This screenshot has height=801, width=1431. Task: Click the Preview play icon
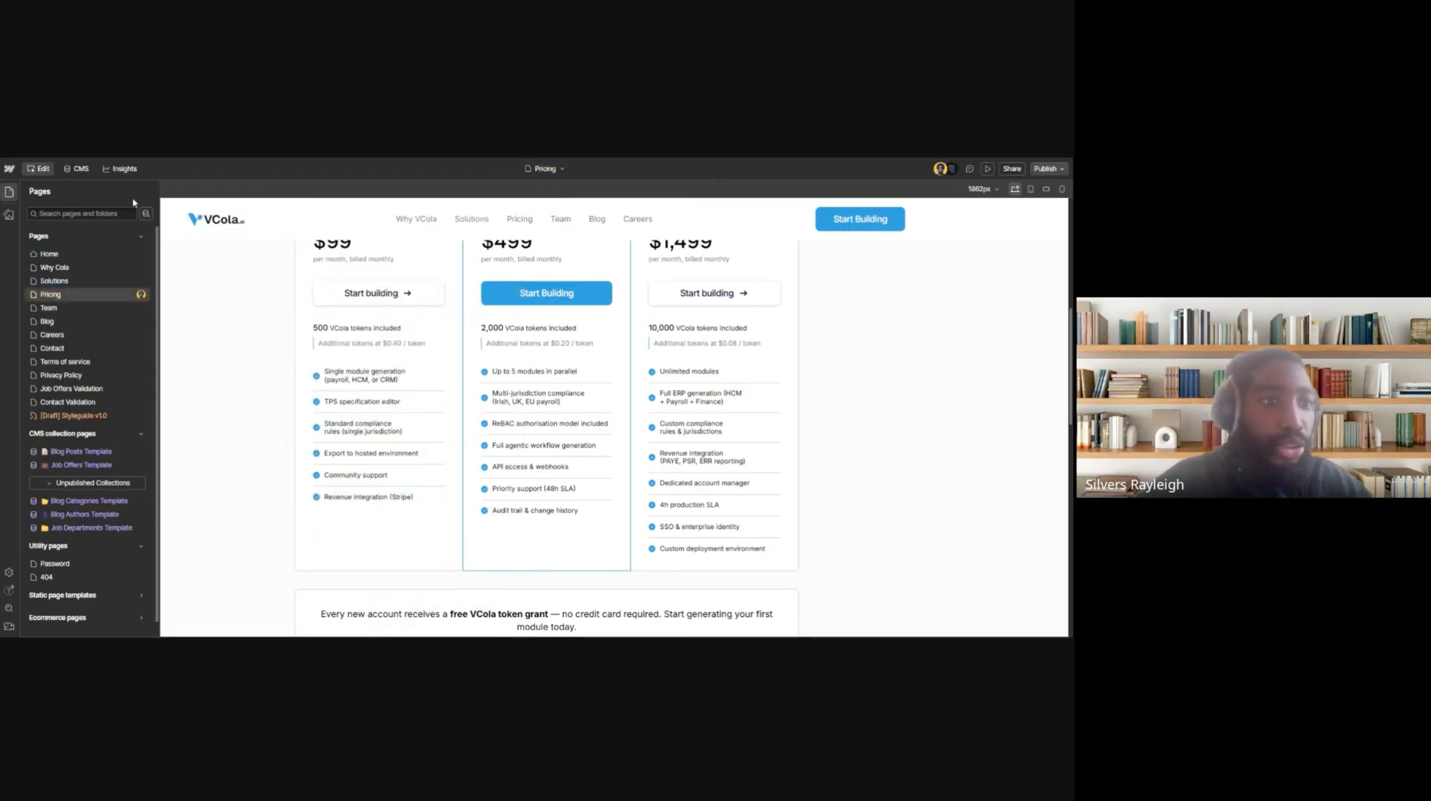988,169
